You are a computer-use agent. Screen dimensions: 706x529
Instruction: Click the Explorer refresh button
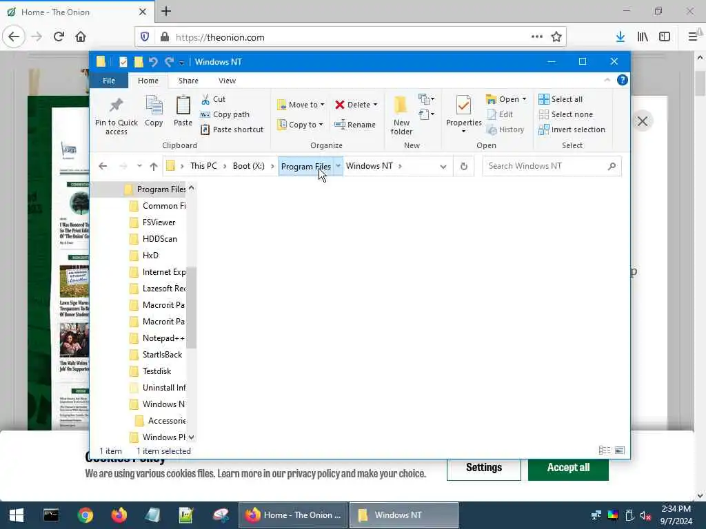tap(464, 167)
